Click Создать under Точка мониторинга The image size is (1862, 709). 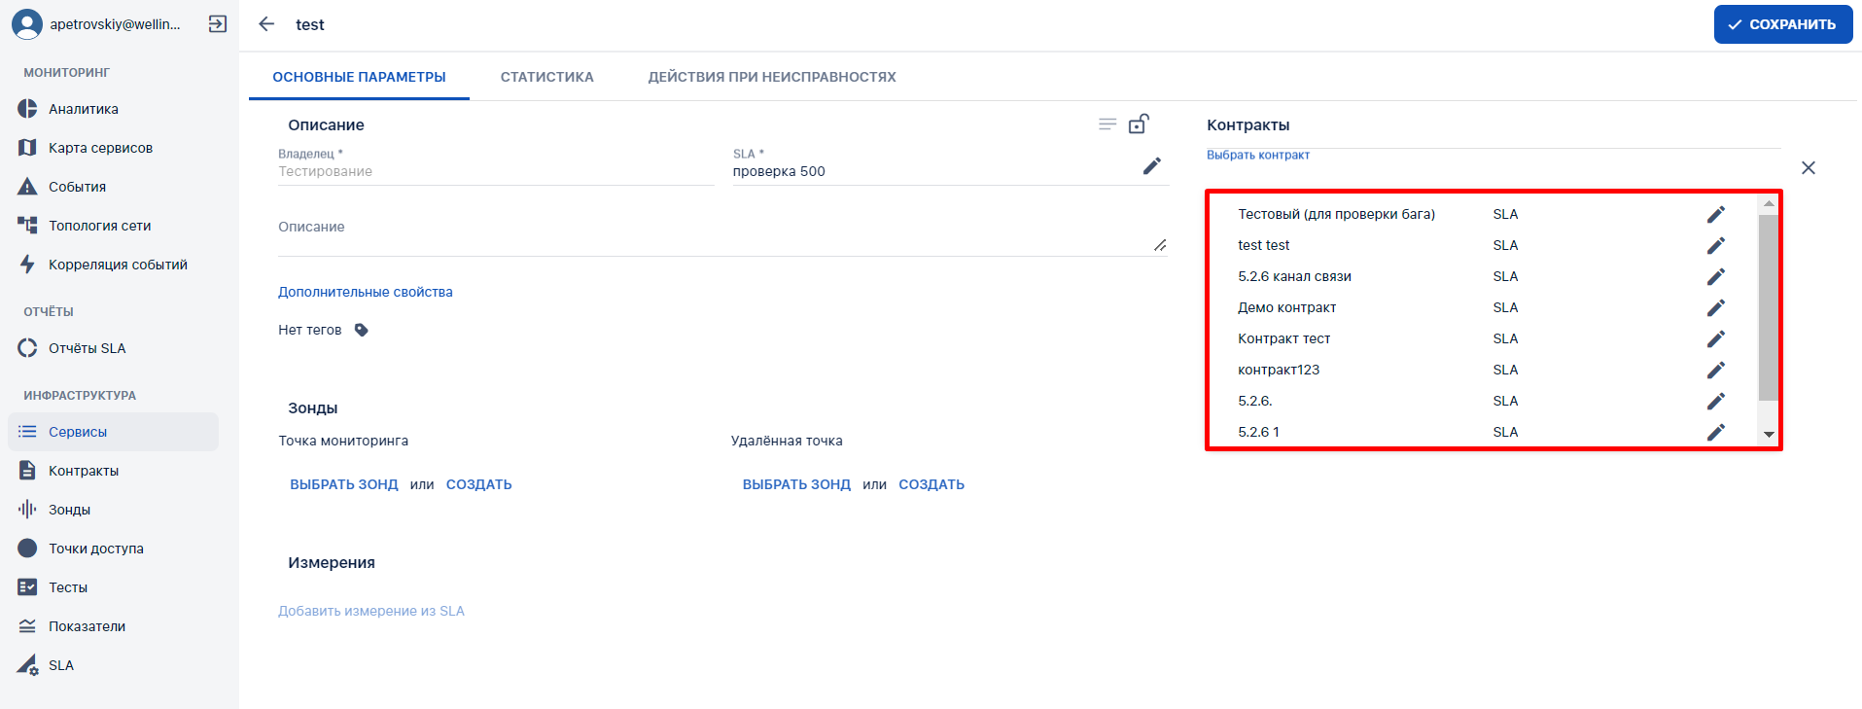pos(478,484)
